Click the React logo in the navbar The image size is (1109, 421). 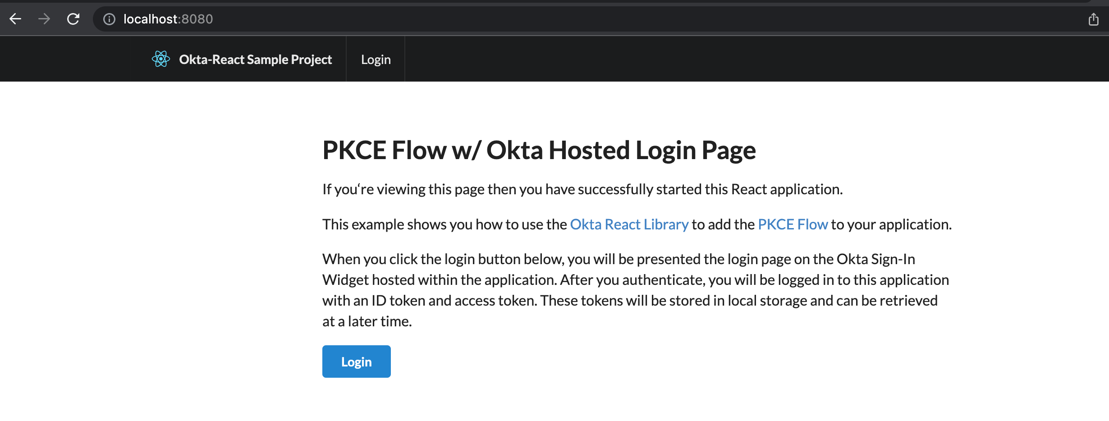tap(160, 59)
